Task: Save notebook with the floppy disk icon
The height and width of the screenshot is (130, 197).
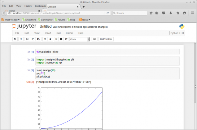Action: point(15,39)
